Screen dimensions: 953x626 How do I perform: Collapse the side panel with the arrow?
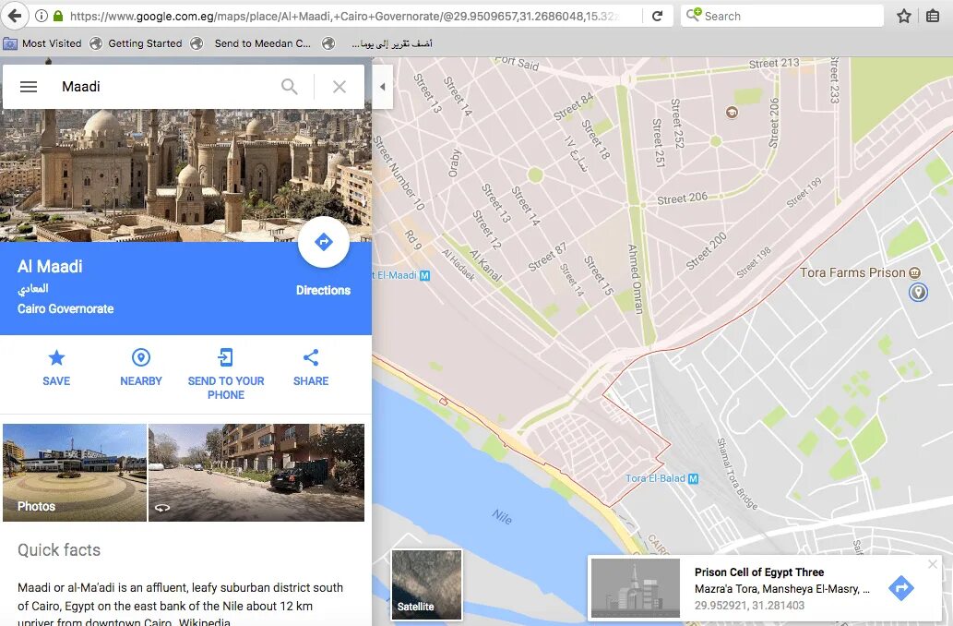pos(382,87)
